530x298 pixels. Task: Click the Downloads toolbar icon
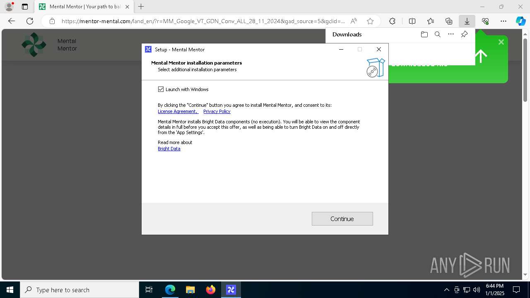[467, 21]
